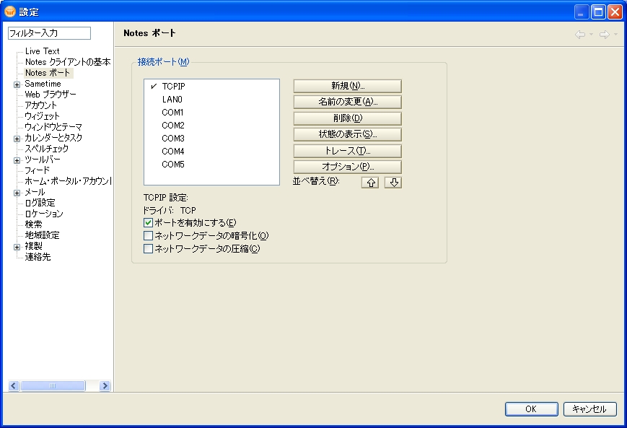Click the Notes icon in title bar
Screen dimensions: 627x428
tap(10, 12)
